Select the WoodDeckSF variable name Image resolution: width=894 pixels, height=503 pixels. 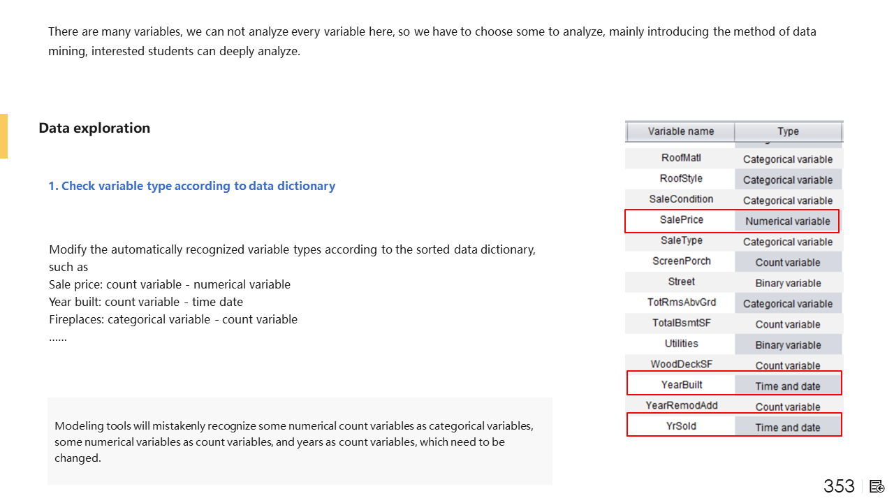[x=680, y=364]
